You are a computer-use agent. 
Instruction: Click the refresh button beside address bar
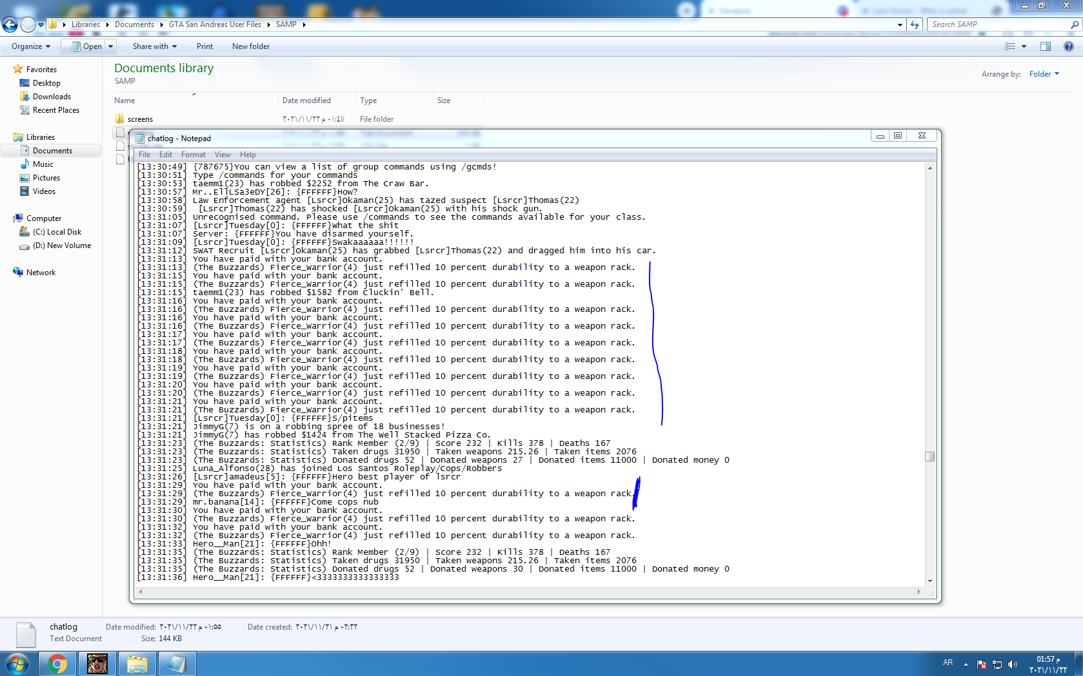pyautogui.click(x=915, y=24)
